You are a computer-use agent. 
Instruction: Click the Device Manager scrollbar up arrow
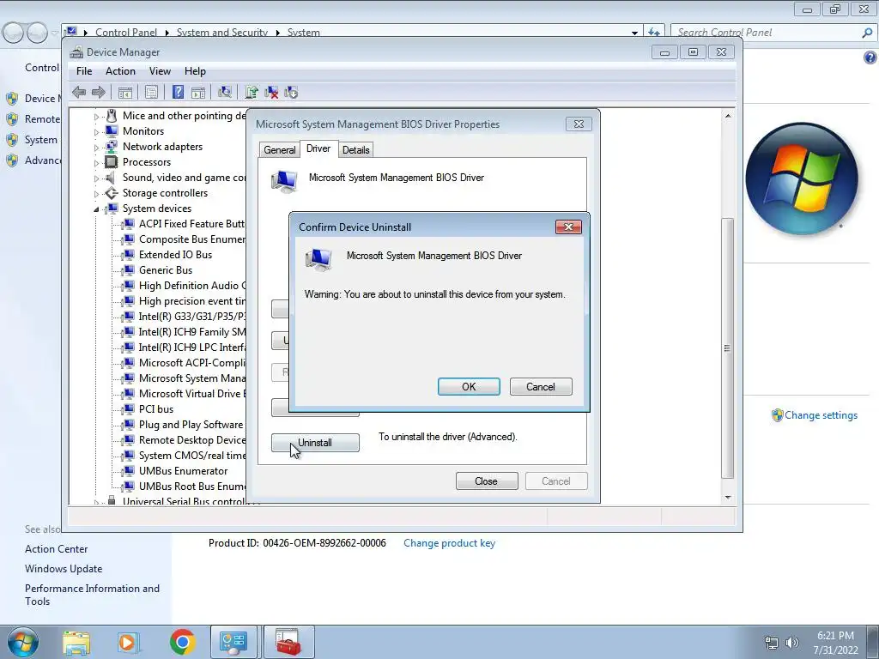[728, 116]
